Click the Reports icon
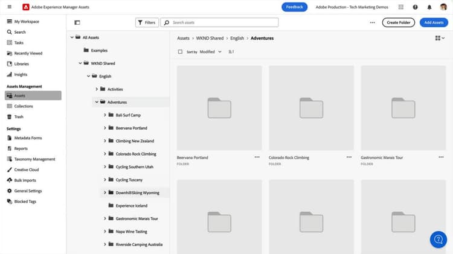Image resolution: width=453 pixels, height=254 pixels. tap(10, 148)
